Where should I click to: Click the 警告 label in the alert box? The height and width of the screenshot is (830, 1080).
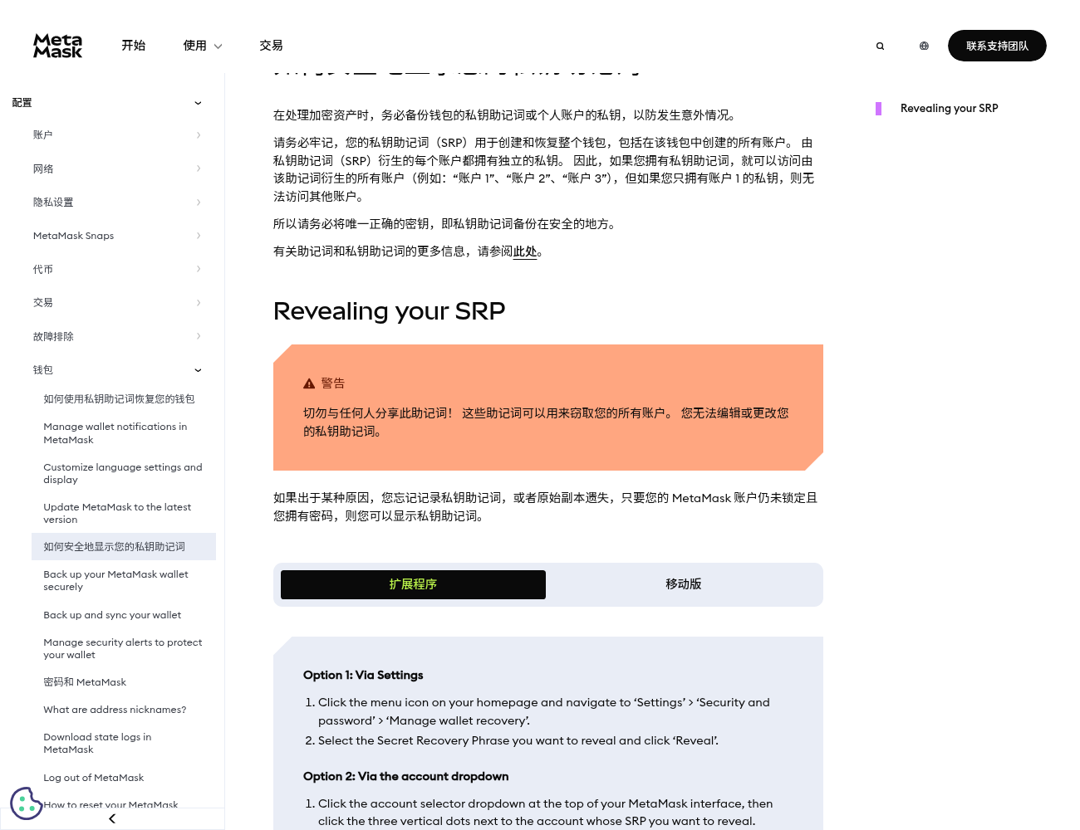(333, 383)
